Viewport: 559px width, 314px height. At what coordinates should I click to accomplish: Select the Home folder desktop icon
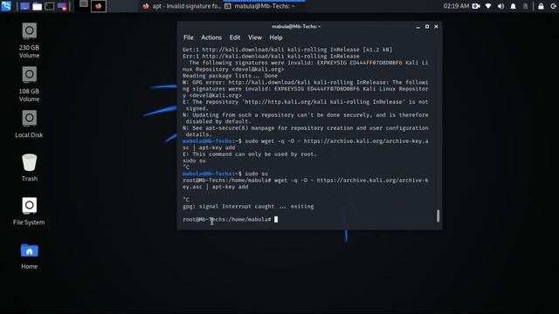(x=29, y=256)
